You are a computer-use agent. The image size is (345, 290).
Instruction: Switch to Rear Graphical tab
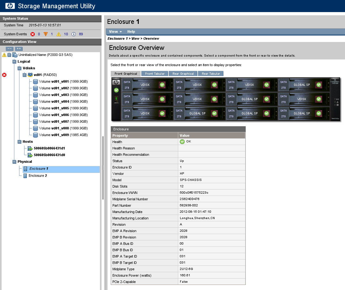(183, 74)
